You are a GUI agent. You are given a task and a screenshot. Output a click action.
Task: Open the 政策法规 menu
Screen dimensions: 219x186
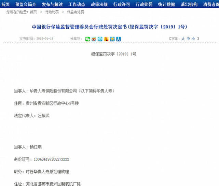coord(99,4)
